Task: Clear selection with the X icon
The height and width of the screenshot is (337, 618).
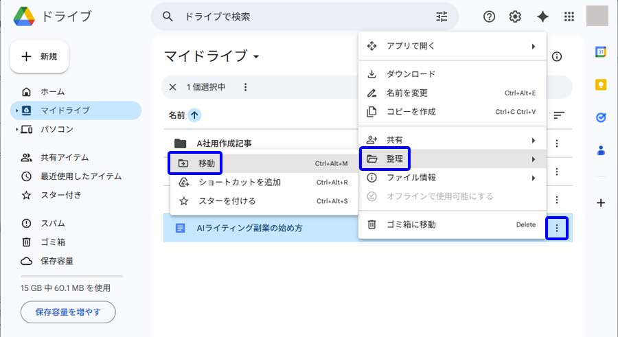Action: click(x=172, y=87)
